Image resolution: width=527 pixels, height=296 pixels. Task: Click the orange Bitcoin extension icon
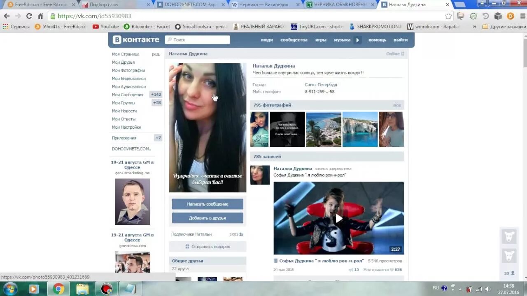coord(511,16)
